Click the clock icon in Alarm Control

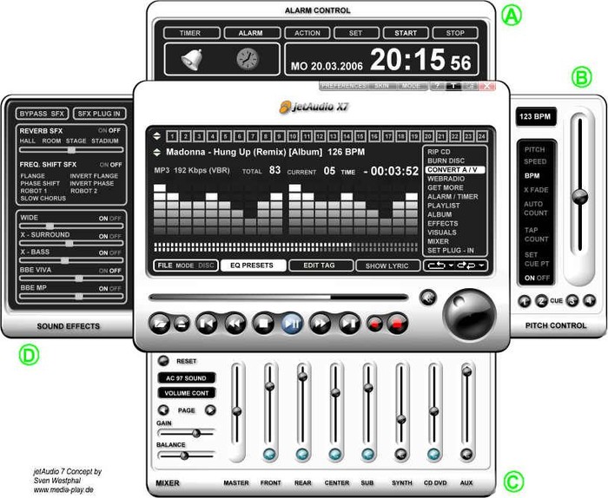tap(247, 59)
